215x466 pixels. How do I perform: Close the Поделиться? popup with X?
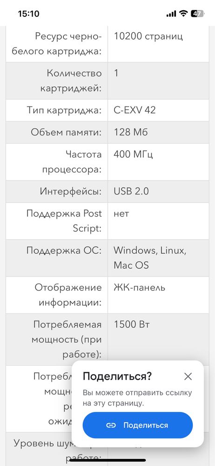point(188,376)
